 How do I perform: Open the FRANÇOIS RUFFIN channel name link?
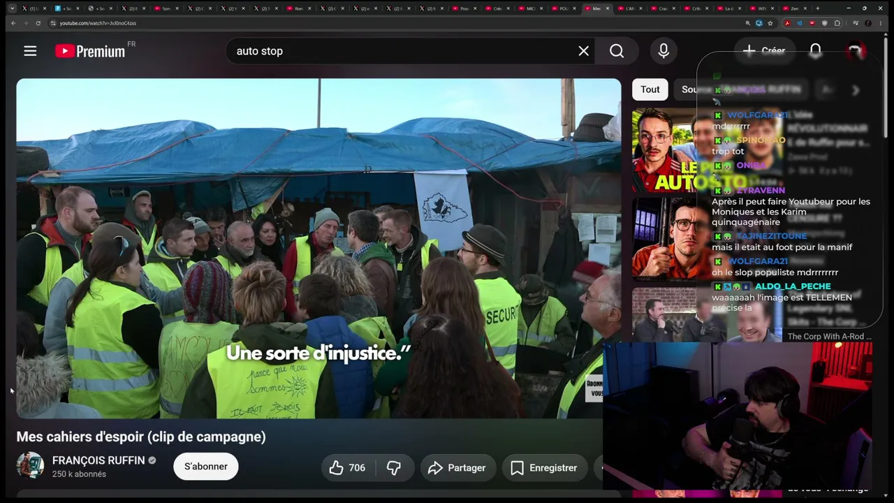[98, 460]
